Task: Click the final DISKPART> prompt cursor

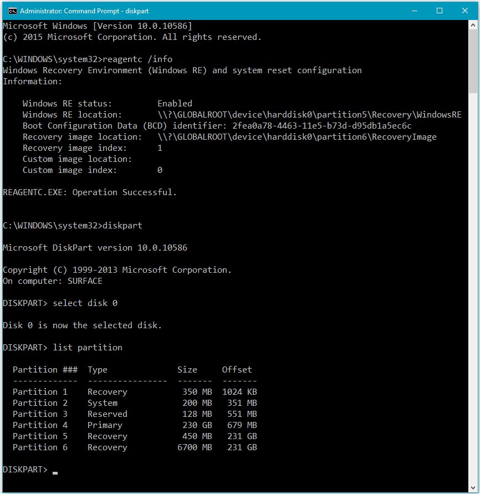Action: (55, 472)
